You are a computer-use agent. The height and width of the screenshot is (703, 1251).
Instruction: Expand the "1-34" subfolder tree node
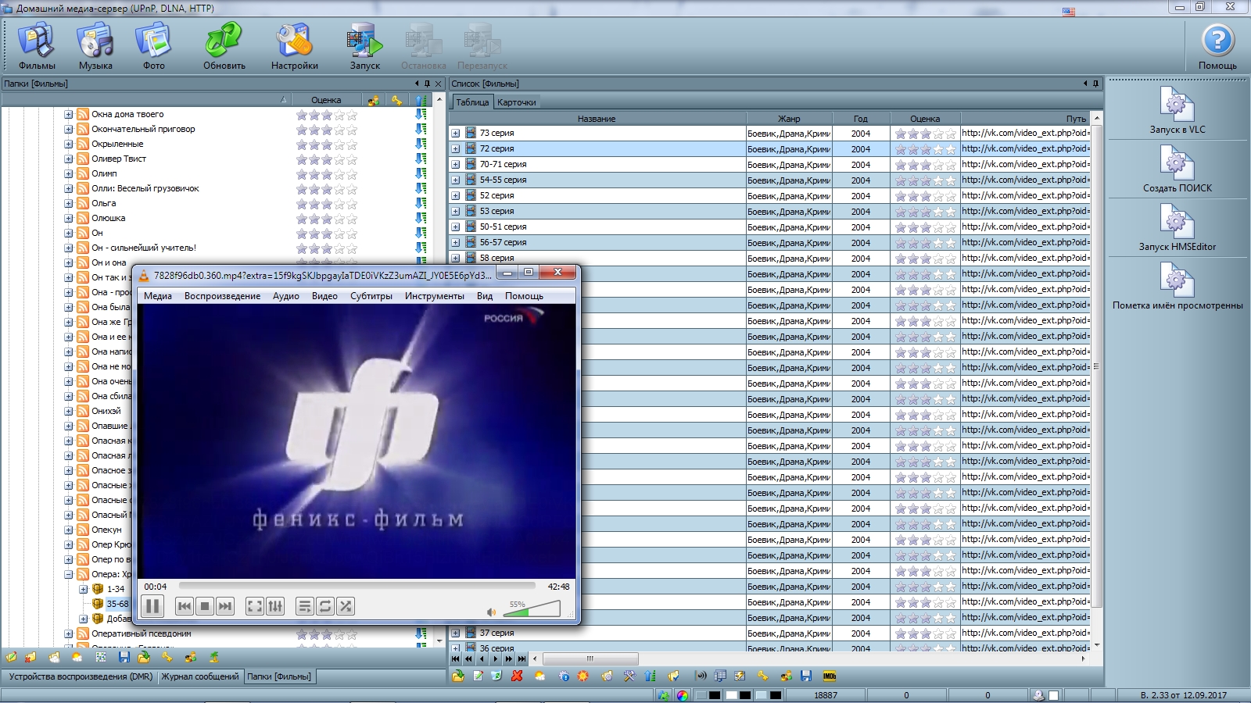click(84, 589)
